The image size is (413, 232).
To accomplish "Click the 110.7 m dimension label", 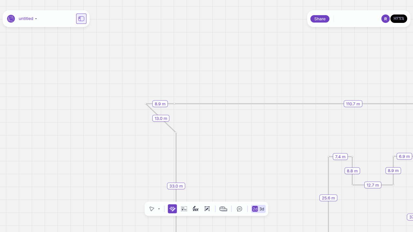I will [x=353, y=104].
